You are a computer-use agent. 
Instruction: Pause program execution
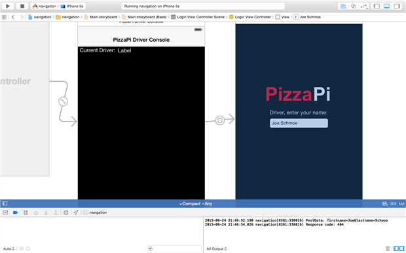pyautogui.click(x=26, y=212)
